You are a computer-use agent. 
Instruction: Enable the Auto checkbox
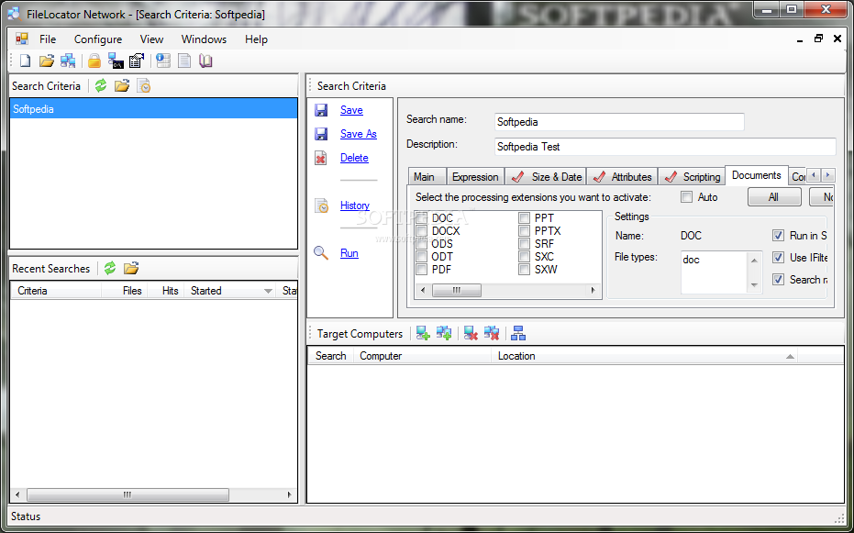[687, 197]
